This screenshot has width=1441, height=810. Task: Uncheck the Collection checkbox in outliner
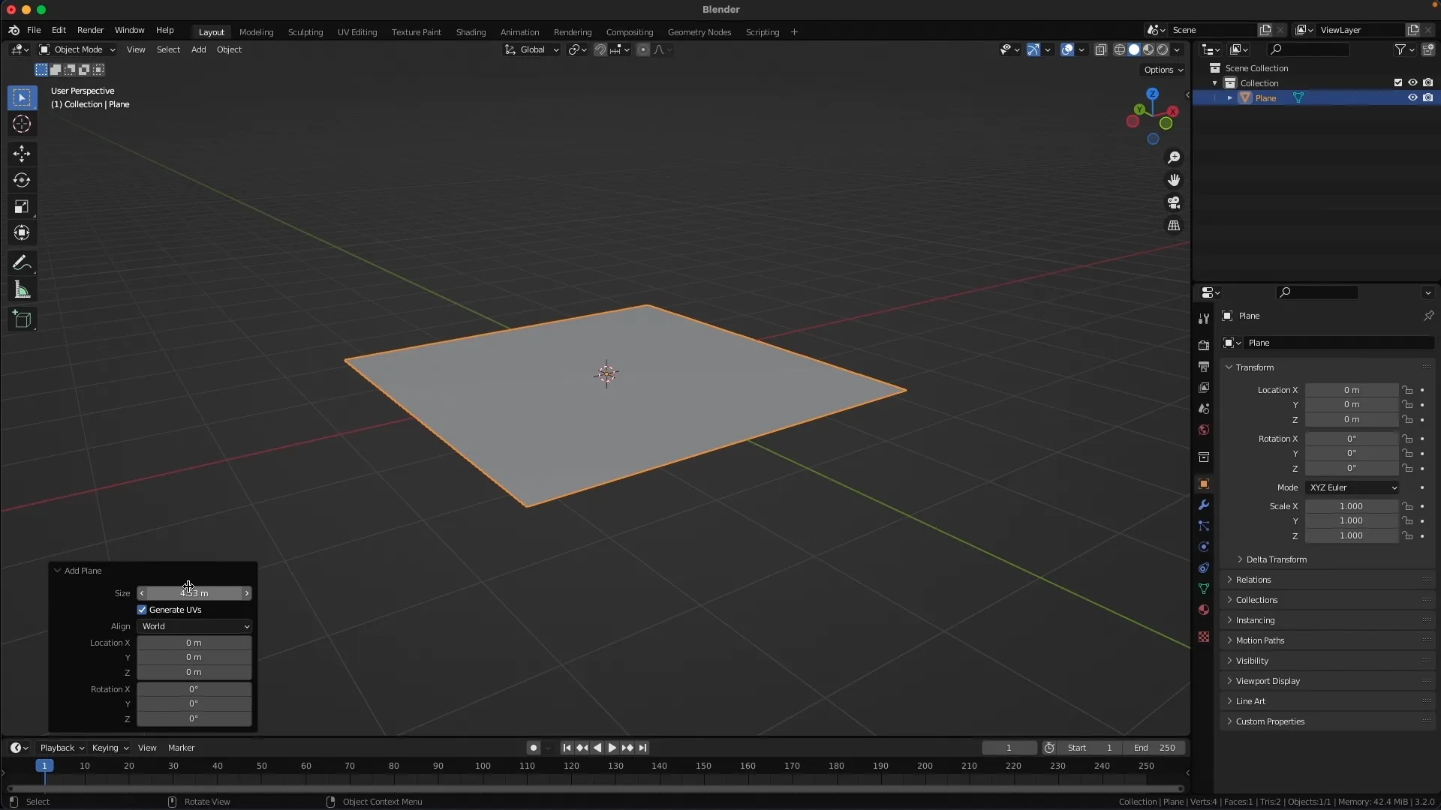pyautogui.click(x=1397, y=82)
